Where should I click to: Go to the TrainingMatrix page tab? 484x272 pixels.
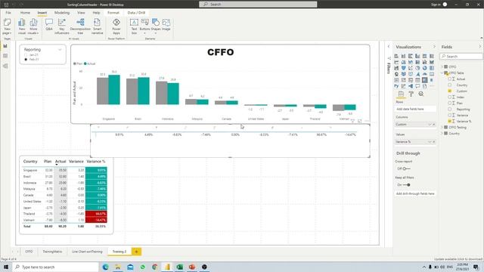(52, 252)
